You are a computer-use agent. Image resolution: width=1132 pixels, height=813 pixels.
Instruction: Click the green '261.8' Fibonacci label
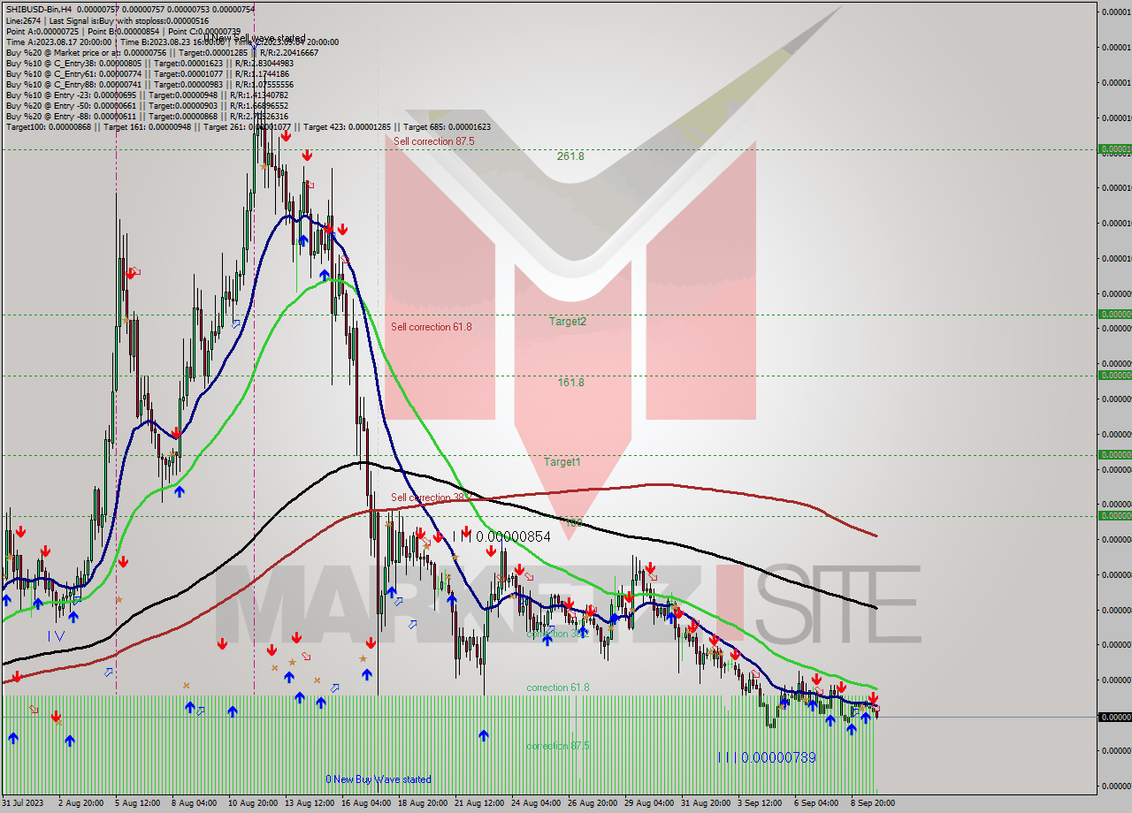pyautogui.click(x=570, y=156)
